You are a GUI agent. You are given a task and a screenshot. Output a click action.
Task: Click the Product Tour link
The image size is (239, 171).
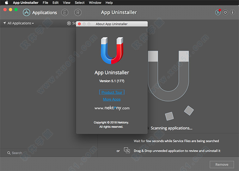[112, 92]
